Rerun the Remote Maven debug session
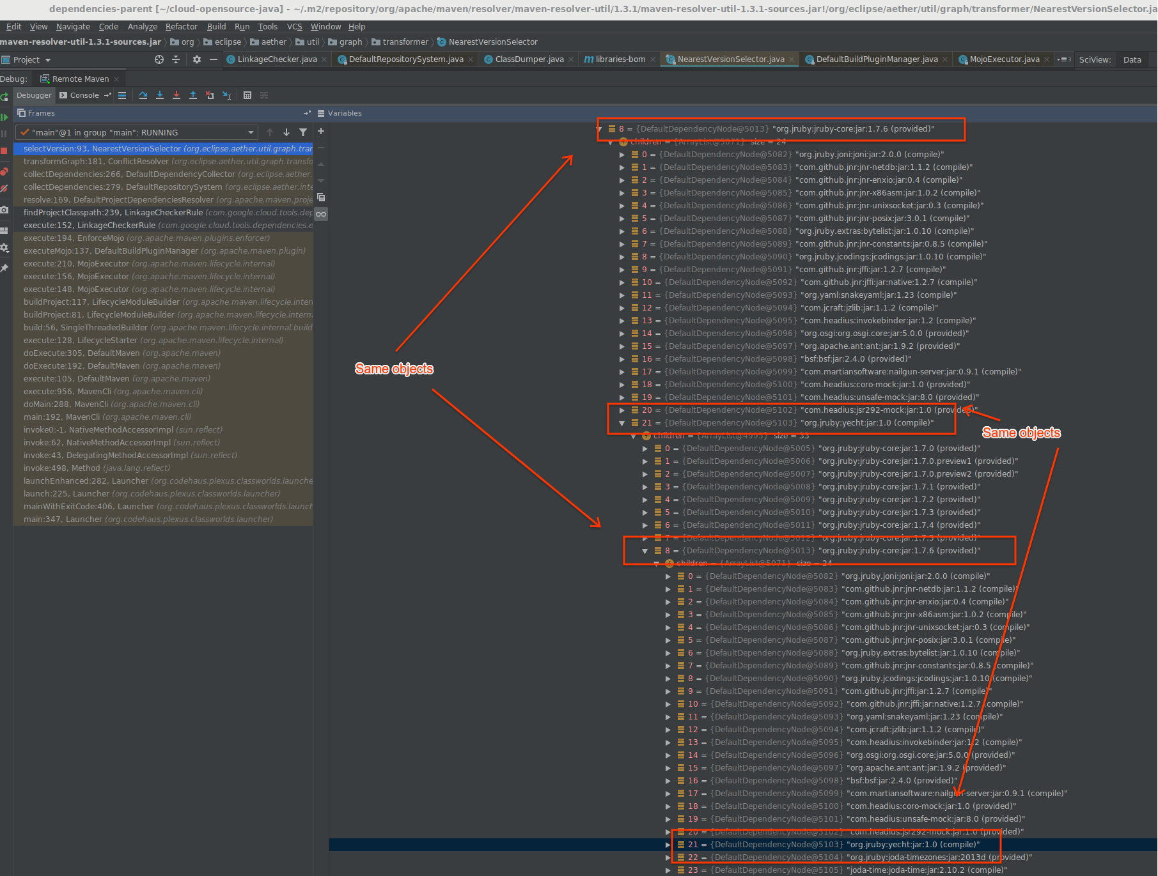Viewport: 1158px width, 876px height. click(x=5, y=96)
